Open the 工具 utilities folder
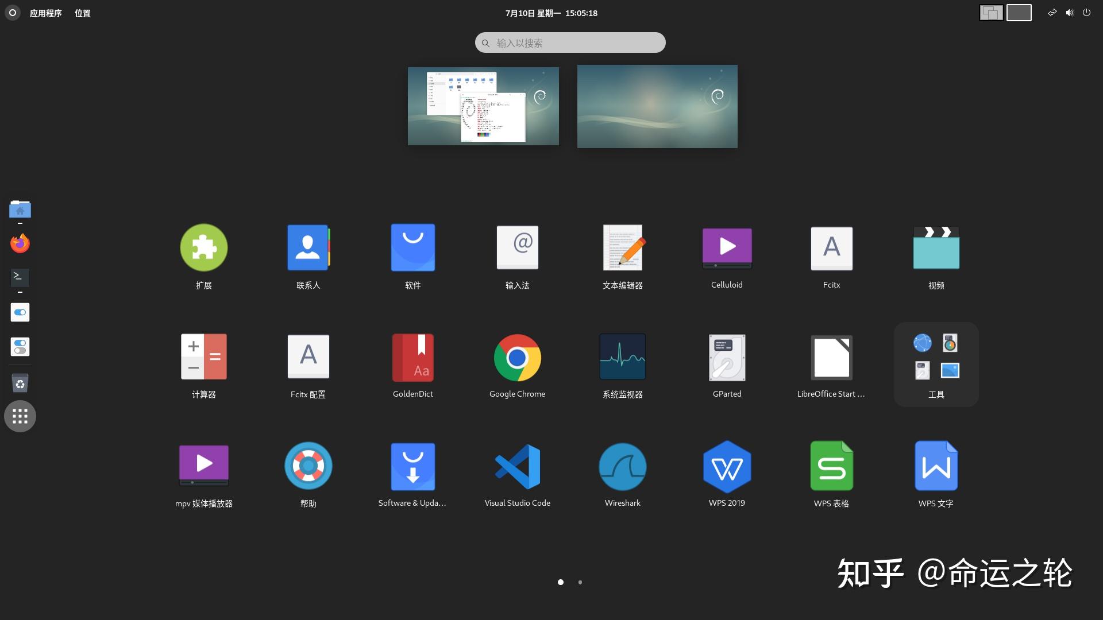The height and width of the screenshot is (620, 1103). click(x=936, y=364)
